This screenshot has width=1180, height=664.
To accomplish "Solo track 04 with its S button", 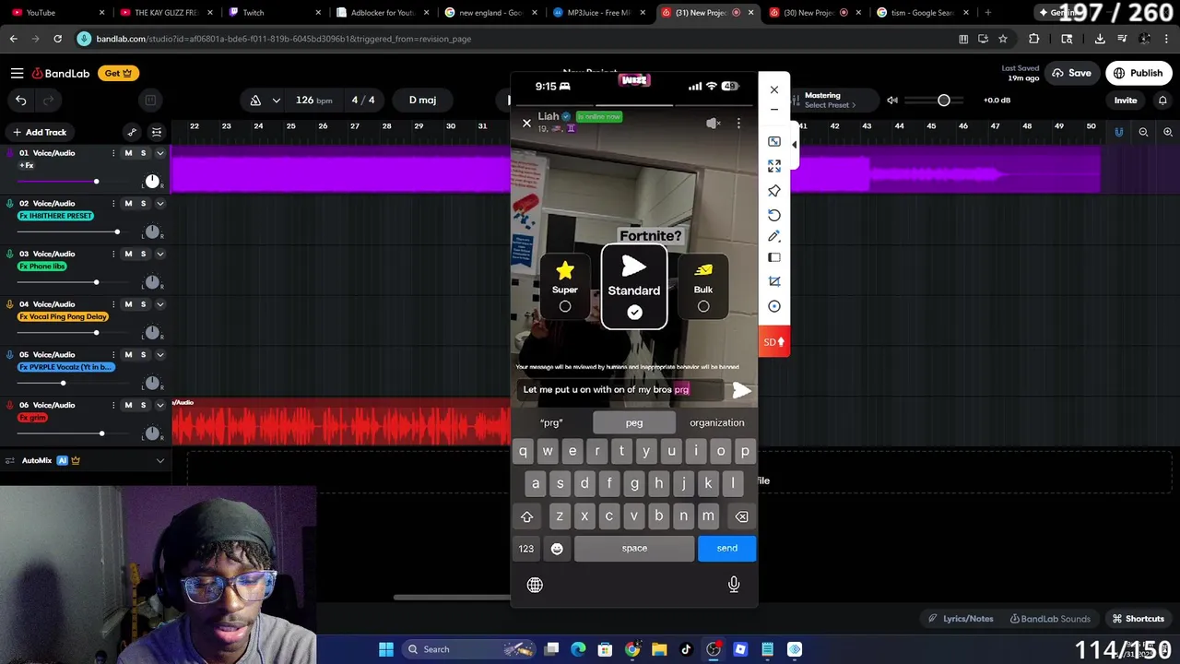I will click(x=143, y=304).
